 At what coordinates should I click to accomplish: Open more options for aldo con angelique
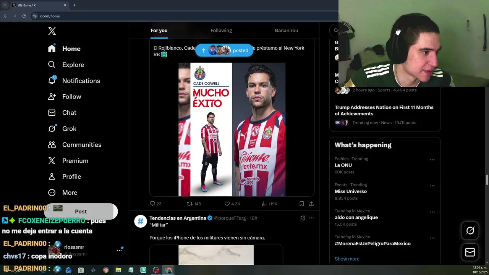click(432, 212)
